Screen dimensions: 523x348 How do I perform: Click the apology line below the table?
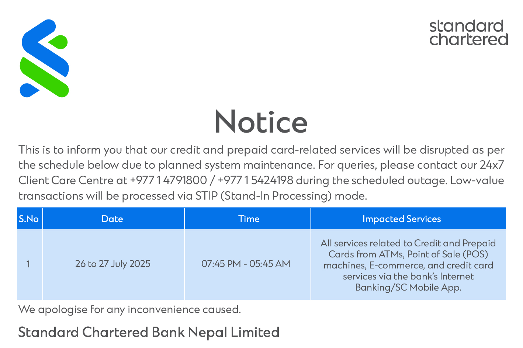(x=129, y=309)
